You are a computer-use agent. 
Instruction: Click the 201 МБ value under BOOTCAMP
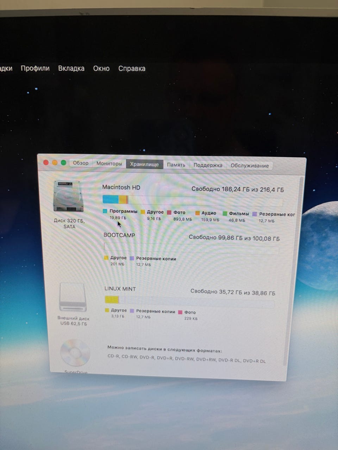pyautogui.click(x=117, y=264)
